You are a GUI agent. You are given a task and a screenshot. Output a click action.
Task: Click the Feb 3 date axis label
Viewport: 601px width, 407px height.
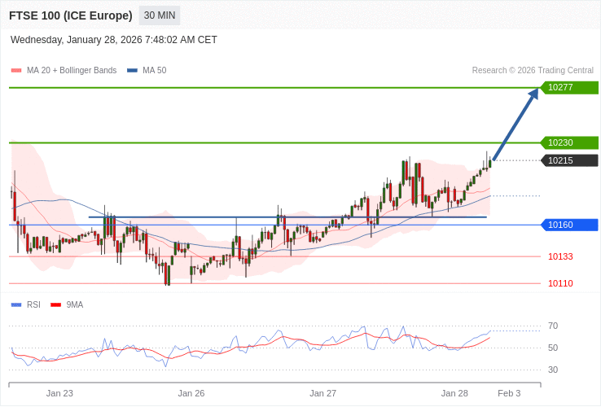[509, 394]
